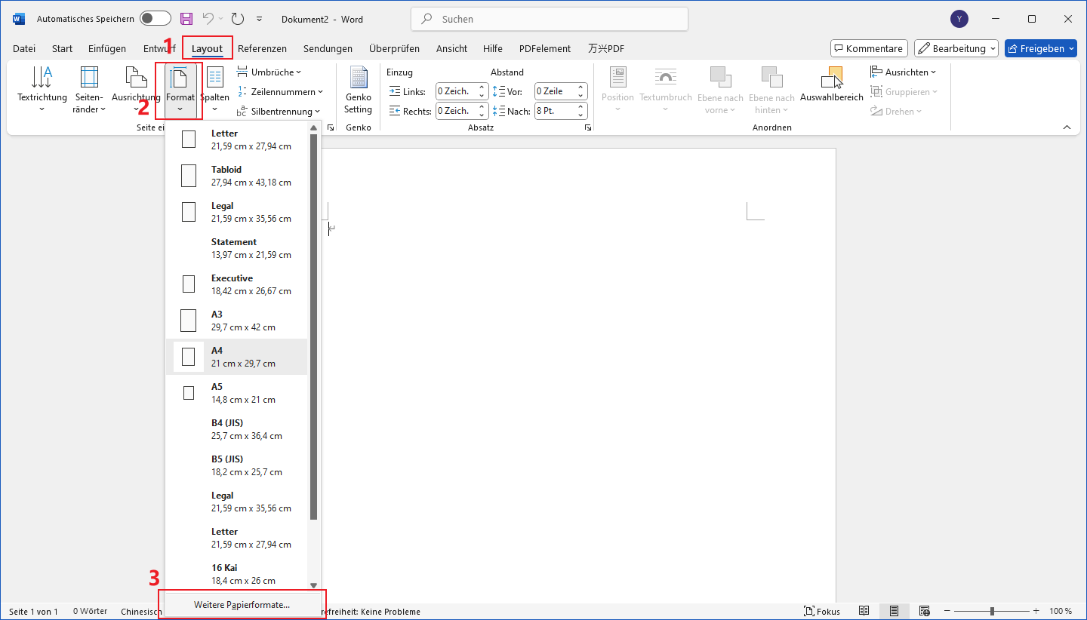Screen dimensions: 1087x620
Task: Open Ausrichtung orientation tool
Action: [x=135, y=90]
